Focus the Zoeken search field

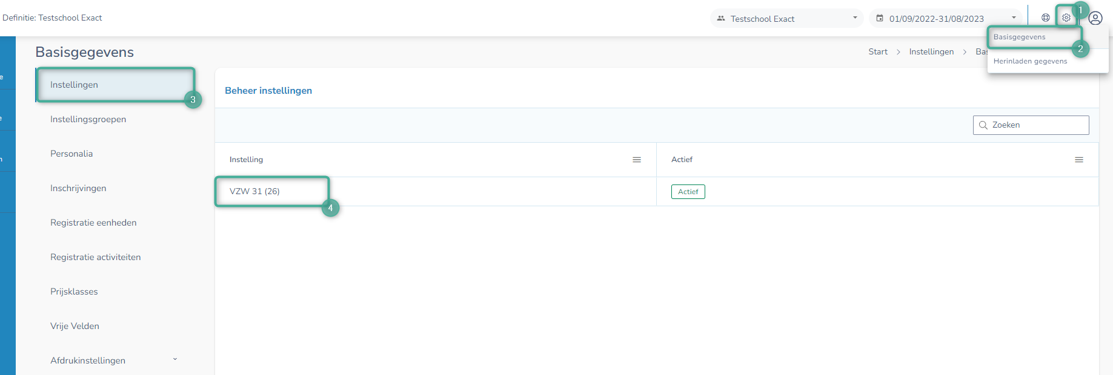click(x=1037, y=125)
